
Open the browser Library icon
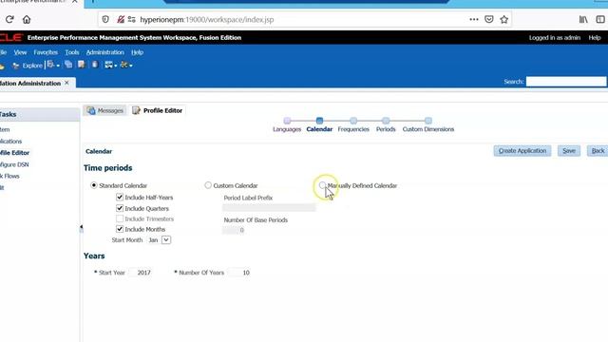click(x=583, y=19)
